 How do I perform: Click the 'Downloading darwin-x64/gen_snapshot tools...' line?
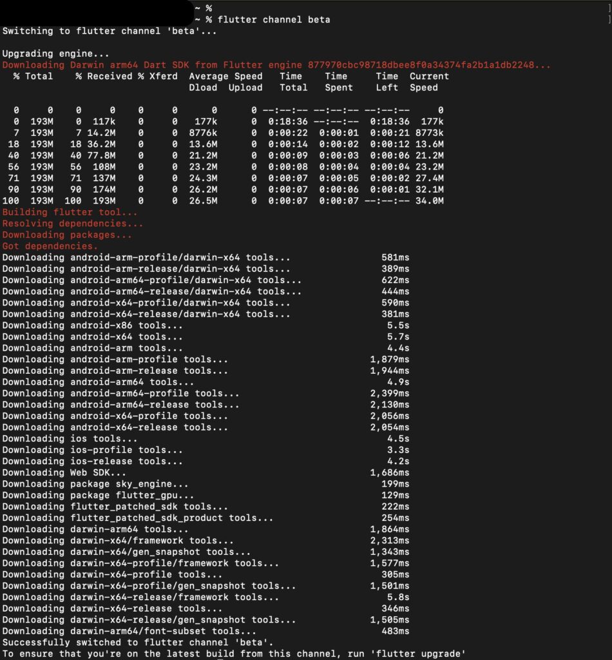pyautogui.click(x=126, y=552)
